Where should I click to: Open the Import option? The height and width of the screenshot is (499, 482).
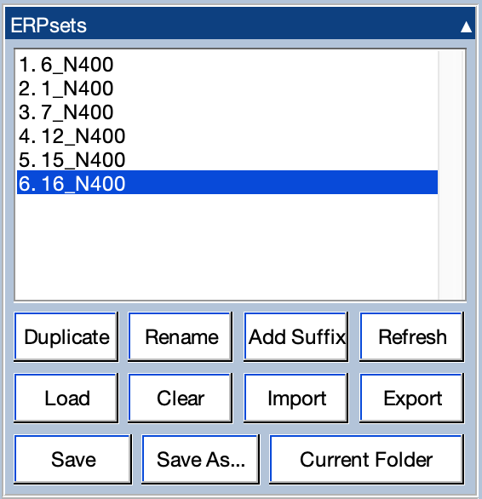tap(296, 399)
